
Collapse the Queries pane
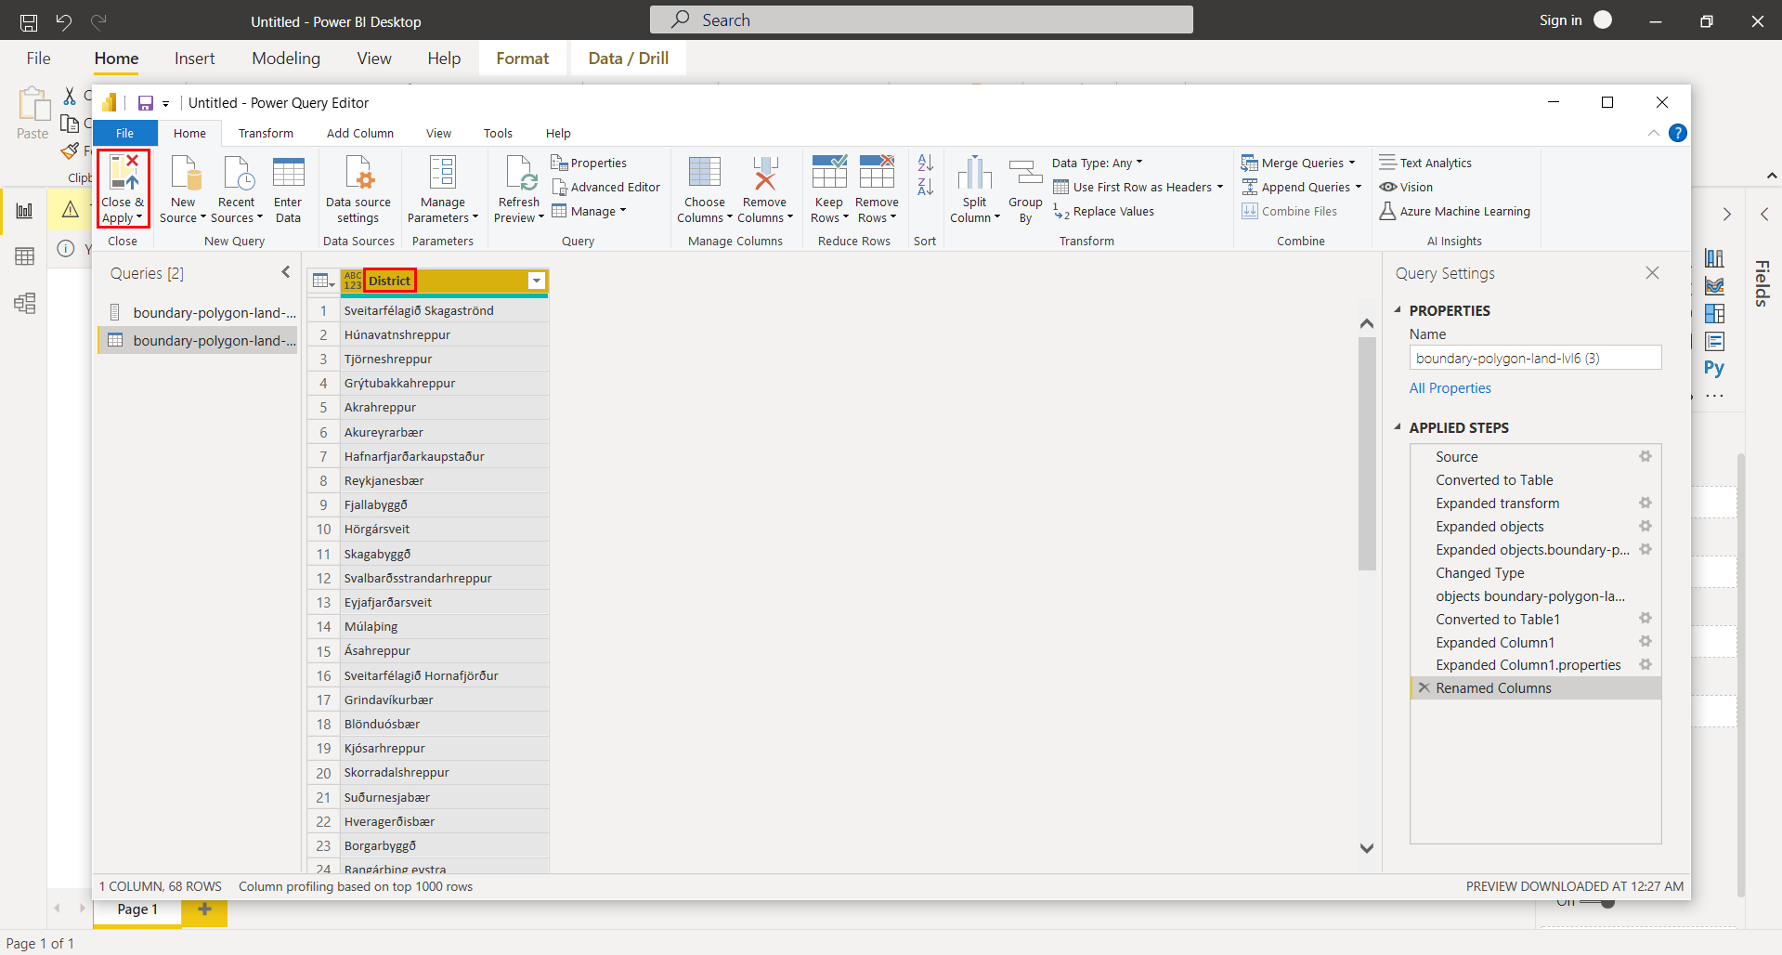coord(286,272)
